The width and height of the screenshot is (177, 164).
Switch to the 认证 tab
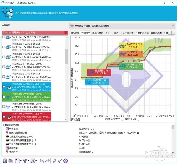tap(107, 33)
